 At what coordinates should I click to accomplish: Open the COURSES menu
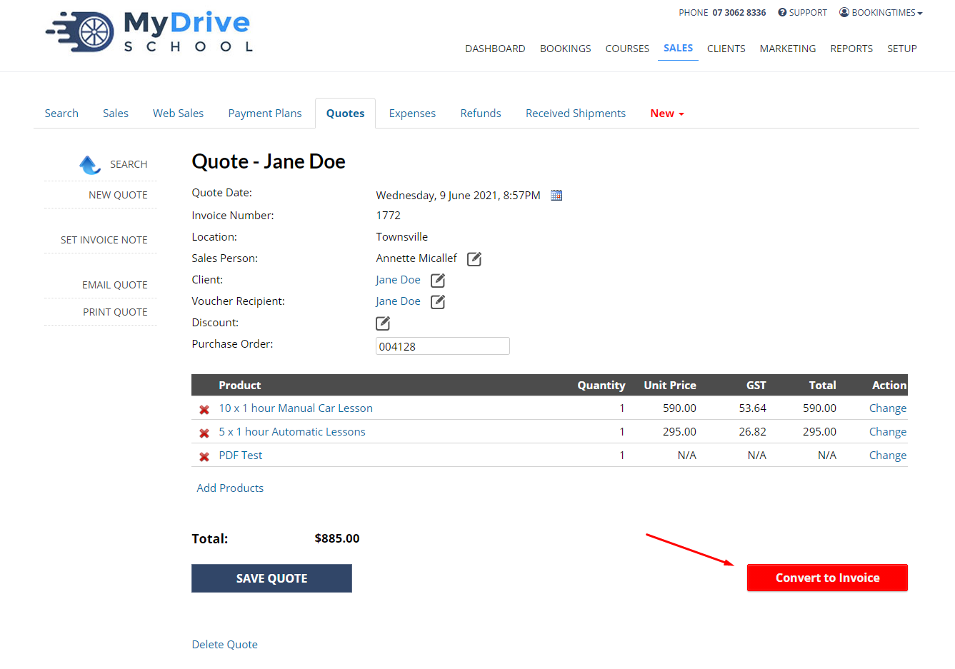(x=627, y=49)
